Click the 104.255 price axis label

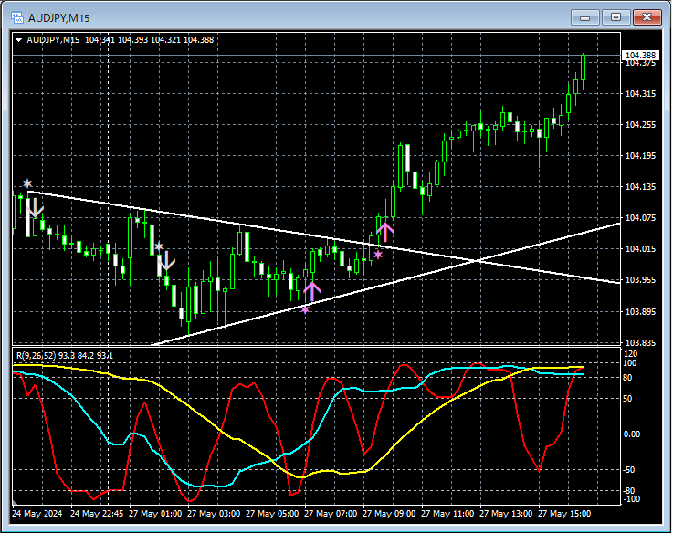click(640, 125)
